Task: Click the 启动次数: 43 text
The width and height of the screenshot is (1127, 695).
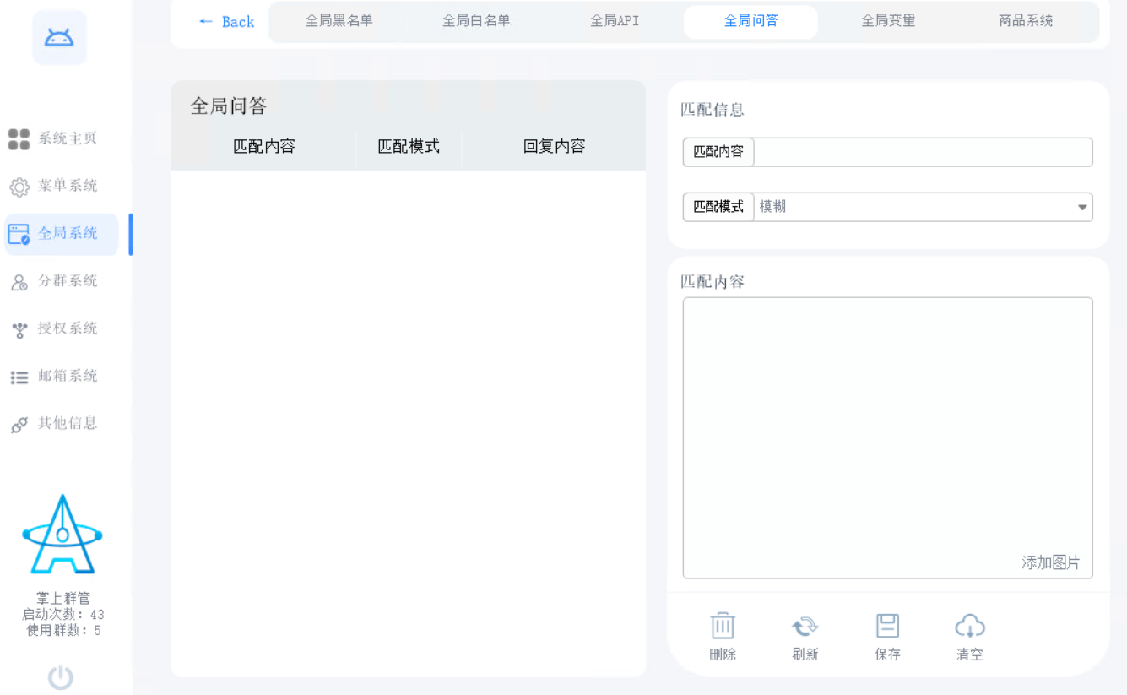Action: click(x=63, y=615)
